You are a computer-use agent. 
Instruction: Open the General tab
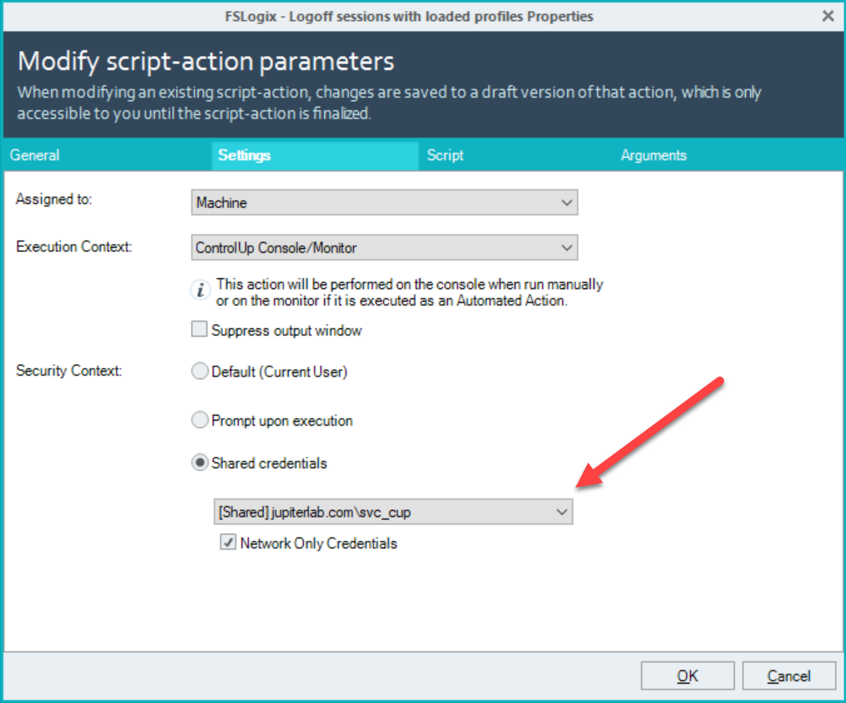pyautogui.click(x=35, y=155)
